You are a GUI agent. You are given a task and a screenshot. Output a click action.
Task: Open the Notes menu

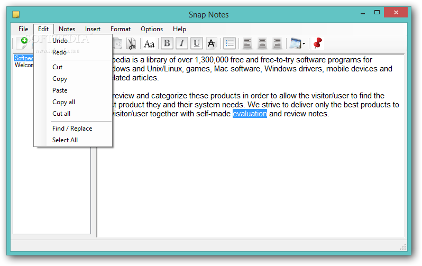coord(67,29)
